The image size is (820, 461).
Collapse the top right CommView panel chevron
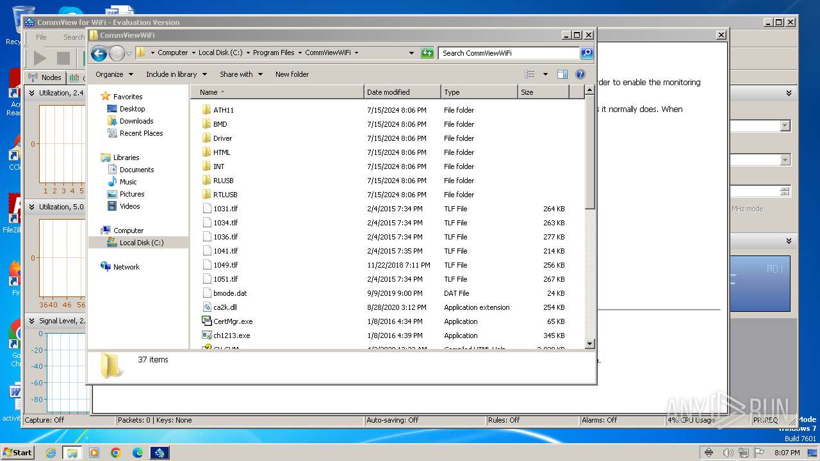click(789, 93)
